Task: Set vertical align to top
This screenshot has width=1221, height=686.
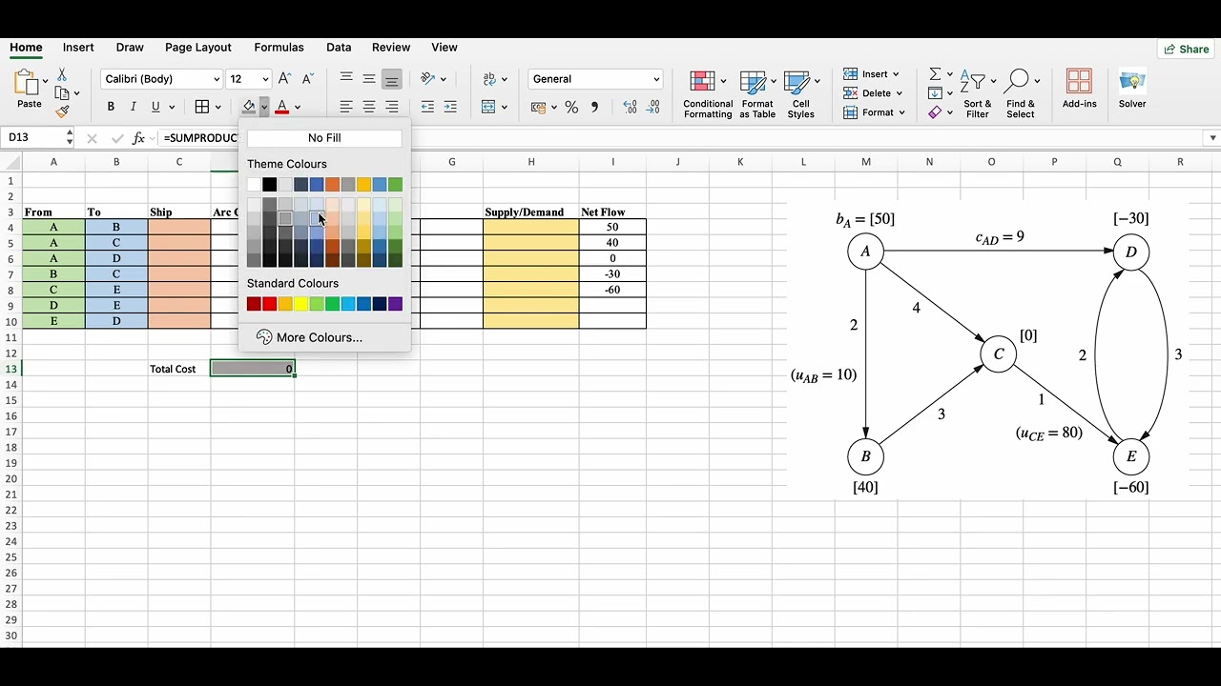Action: (x=346, y=79)
